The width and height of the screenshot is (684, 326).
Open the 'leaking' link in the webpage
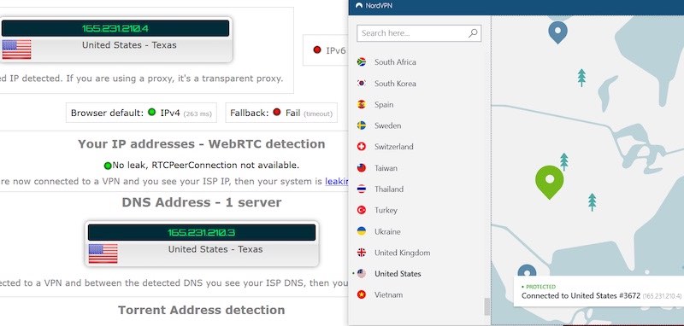pyautogui.click(x=336, y=181)
